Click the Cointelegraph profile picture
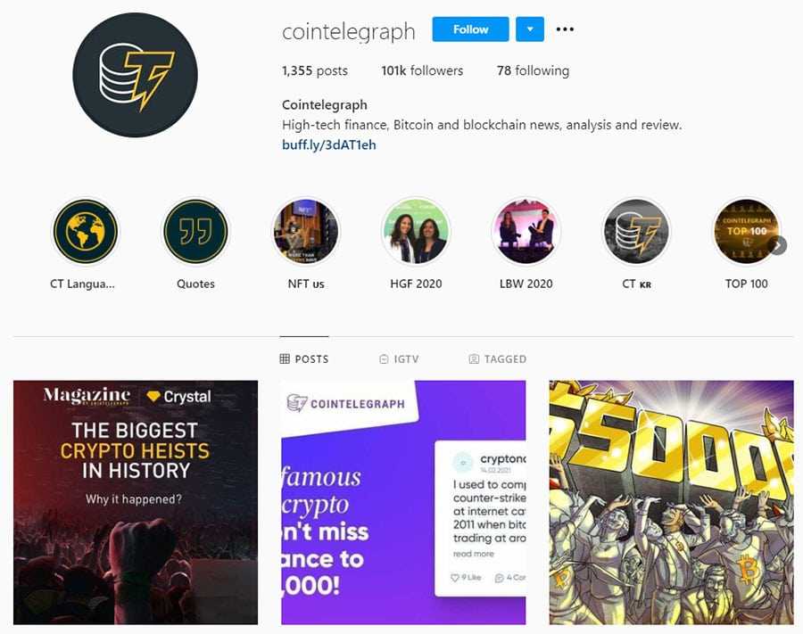The image size is (803, 634). (136, 75)
